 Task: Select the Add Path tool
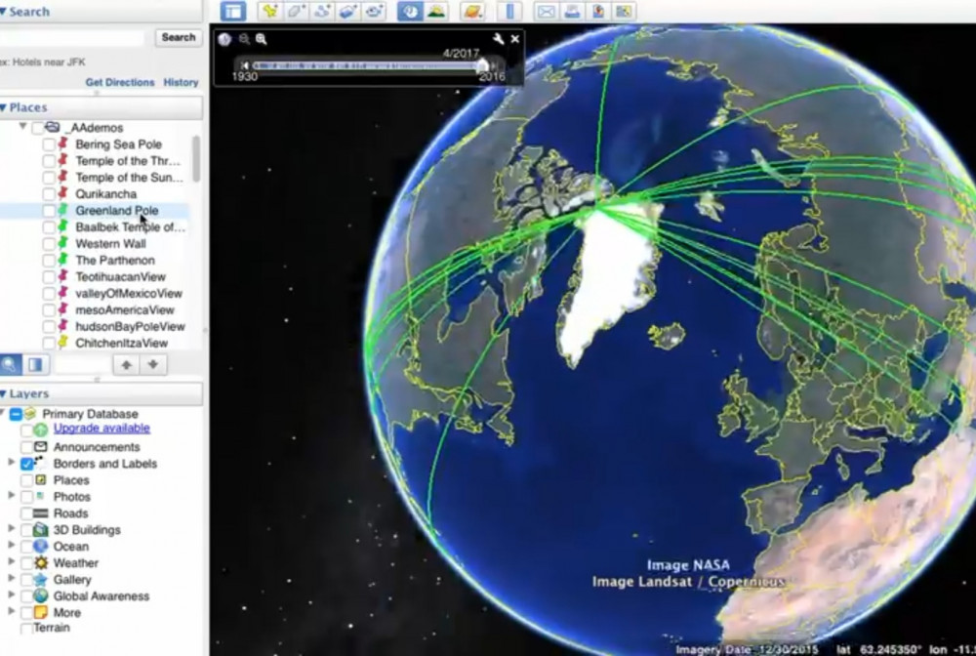(322, 11)
